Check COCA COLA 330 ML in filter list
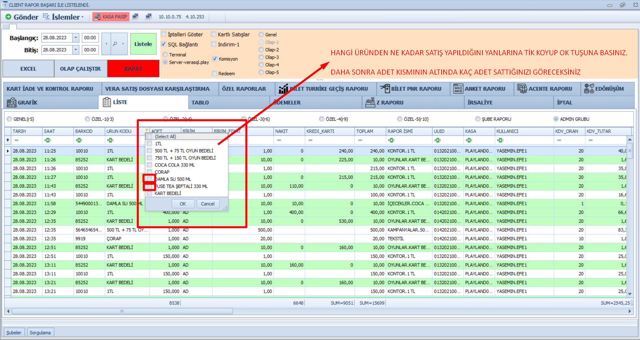This screenshot has height=340, width=640. [x=150, y=165]
